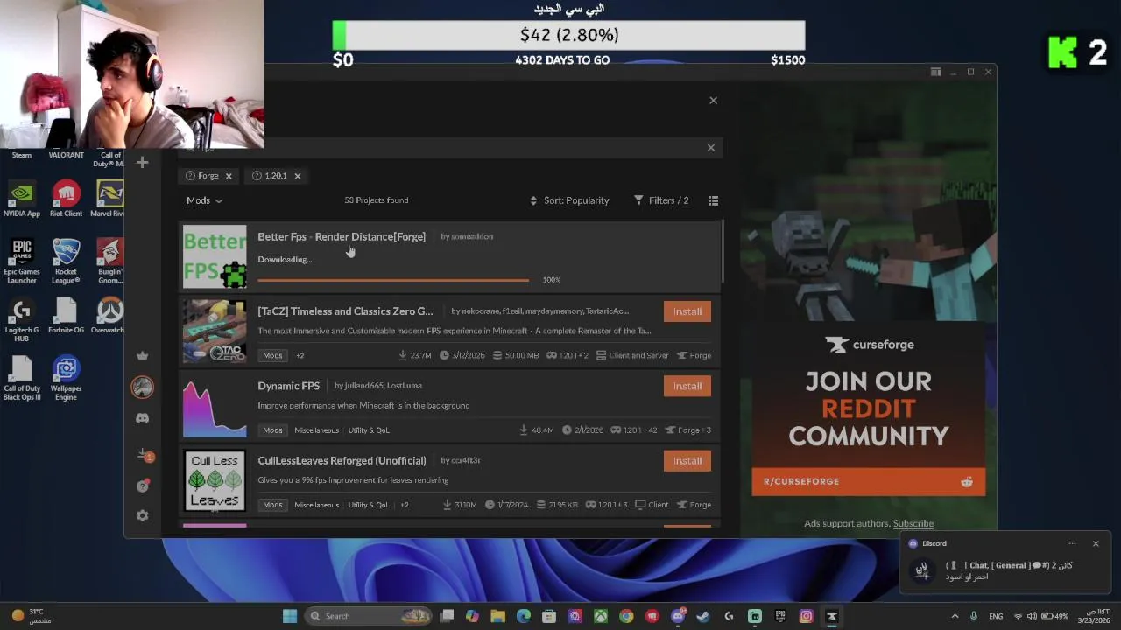This screenshot has height=630, width=1121.
Task: Click the mod list vertical scrollbar
Action: [x=723, y=250]
